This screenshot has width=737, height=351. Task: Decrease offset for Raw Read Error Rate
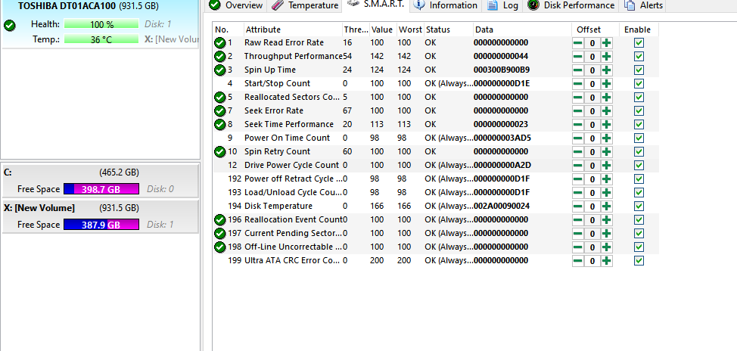tap(577, 43)
